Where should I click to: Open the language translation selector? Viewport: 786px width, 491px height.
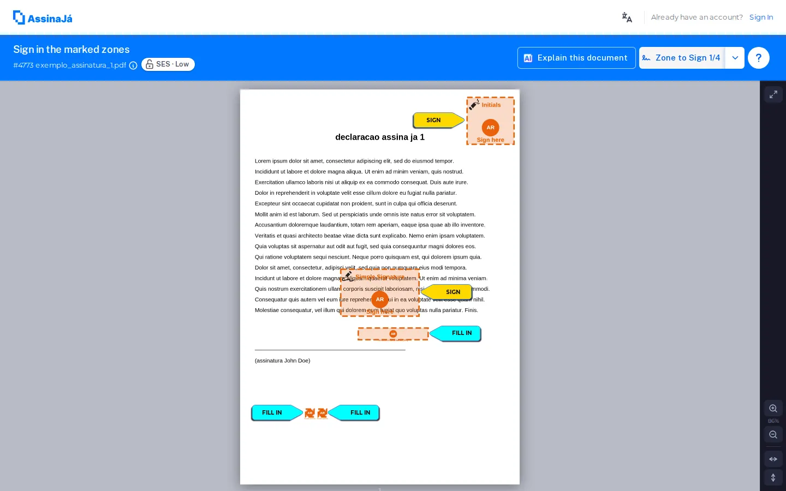[x=627, y=17]
